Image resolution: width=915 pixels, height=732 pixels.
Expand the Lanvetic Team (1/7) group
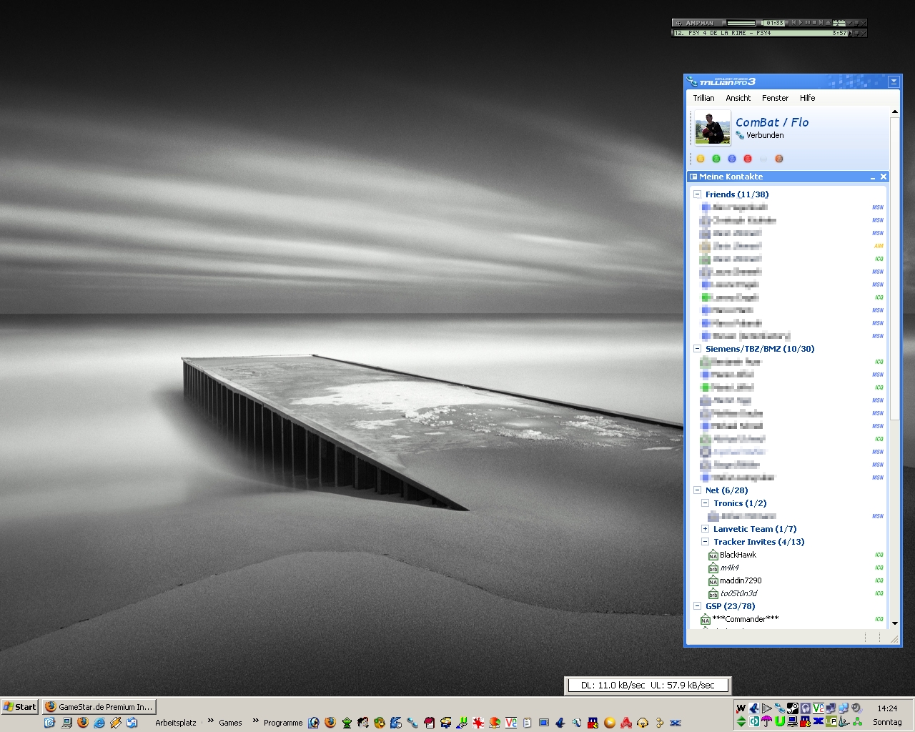pyautogui.click(x=705, y=529)
